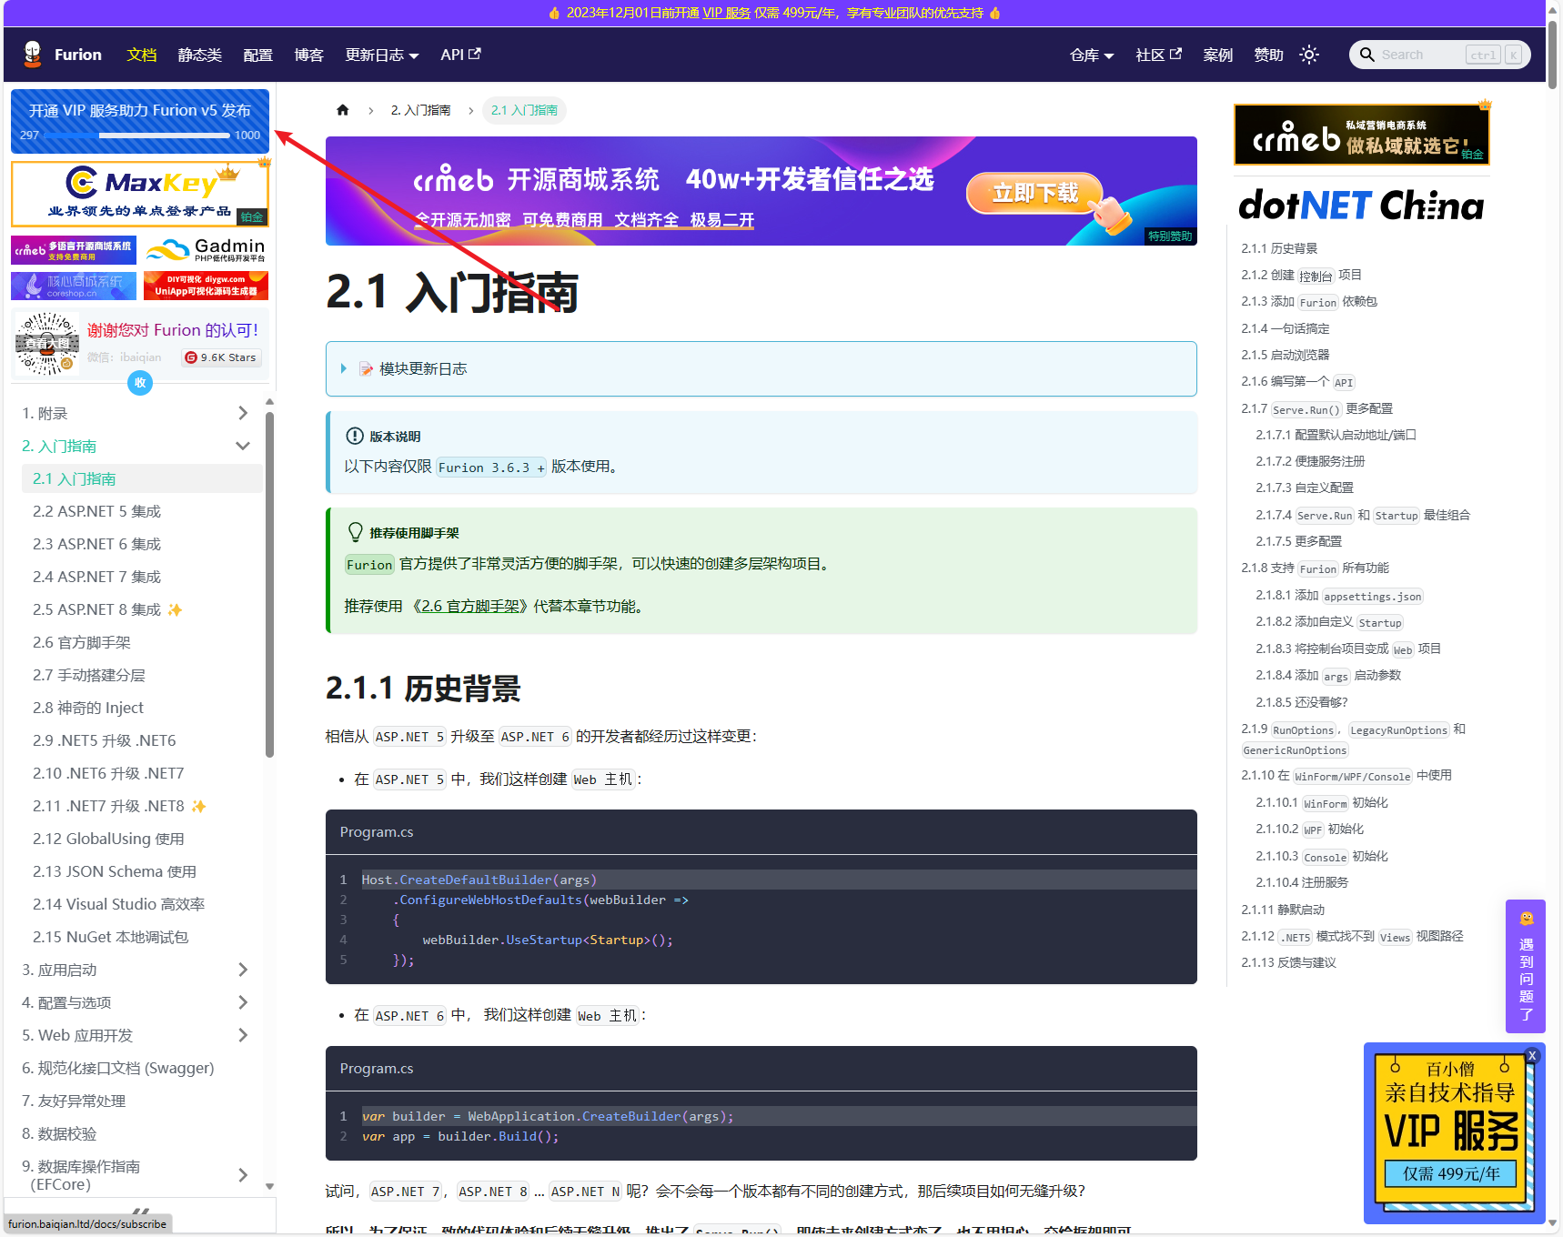Click the UniApp diygw sponsor thumbnail
The image size is (1563, 1237).
[206, 286]
